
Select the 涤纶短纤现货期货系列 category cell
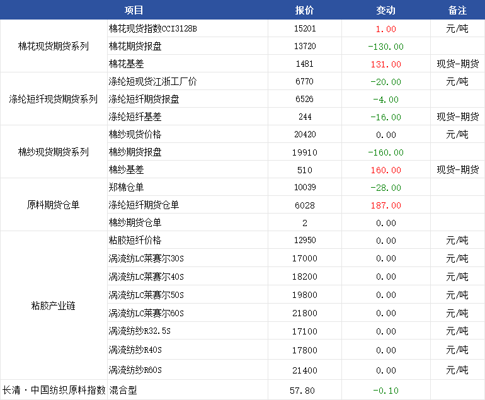pos(54,99)
